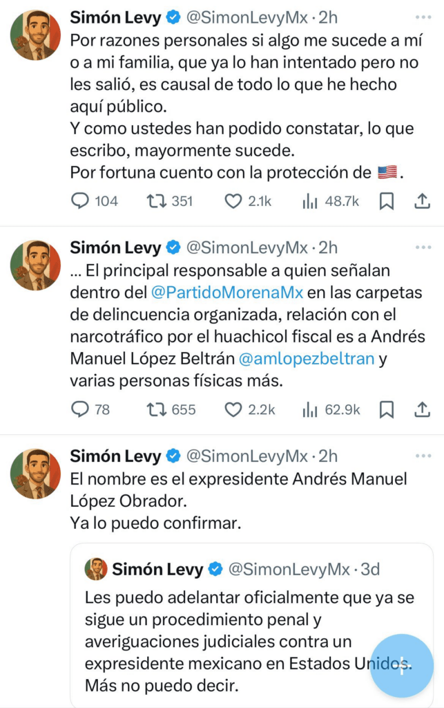Screen dimensions: 444x708
Task: View analytics showing 48.7k views
Action: pos(309,201)
